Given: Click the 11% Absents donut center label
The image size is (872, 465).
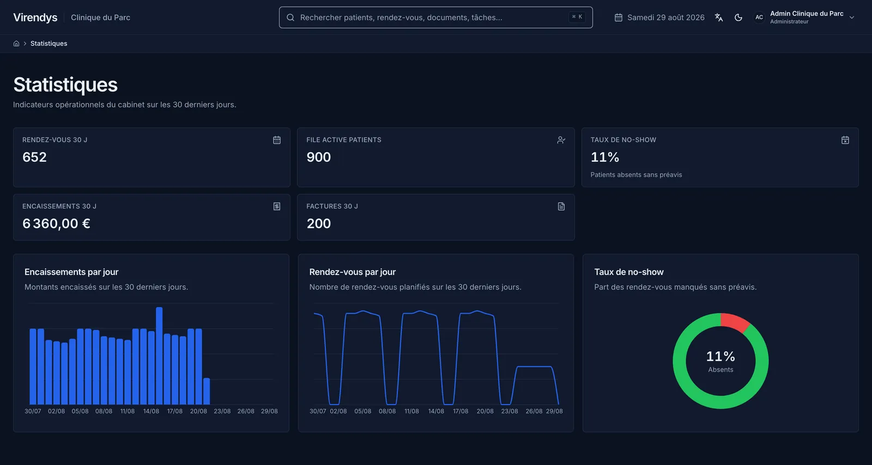Looking at the screenshot, I should [720, 362].
